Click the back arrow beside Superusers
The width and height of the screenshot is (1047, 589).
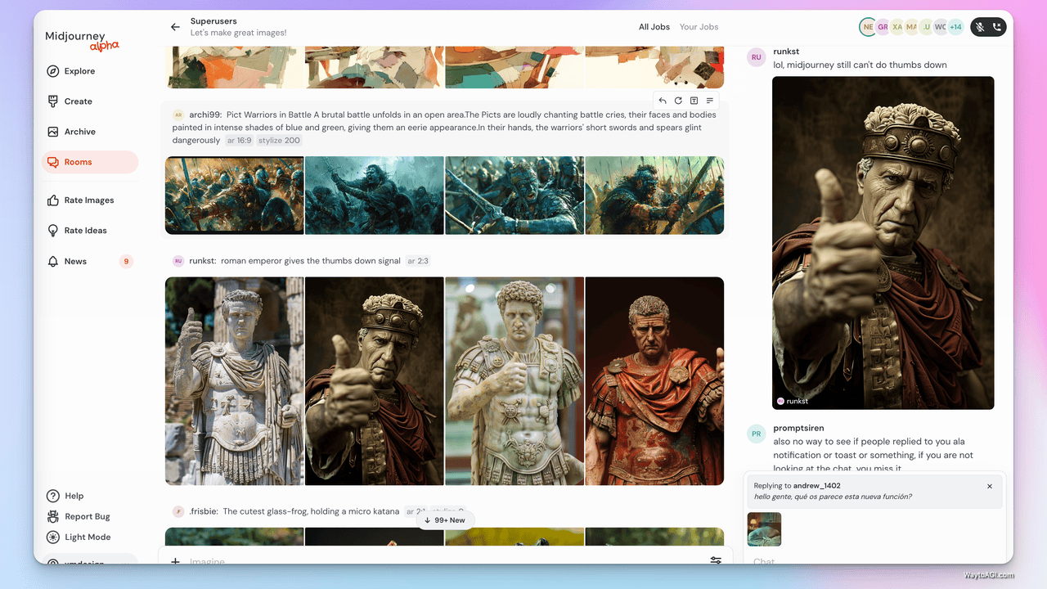[x=175, y=27]
